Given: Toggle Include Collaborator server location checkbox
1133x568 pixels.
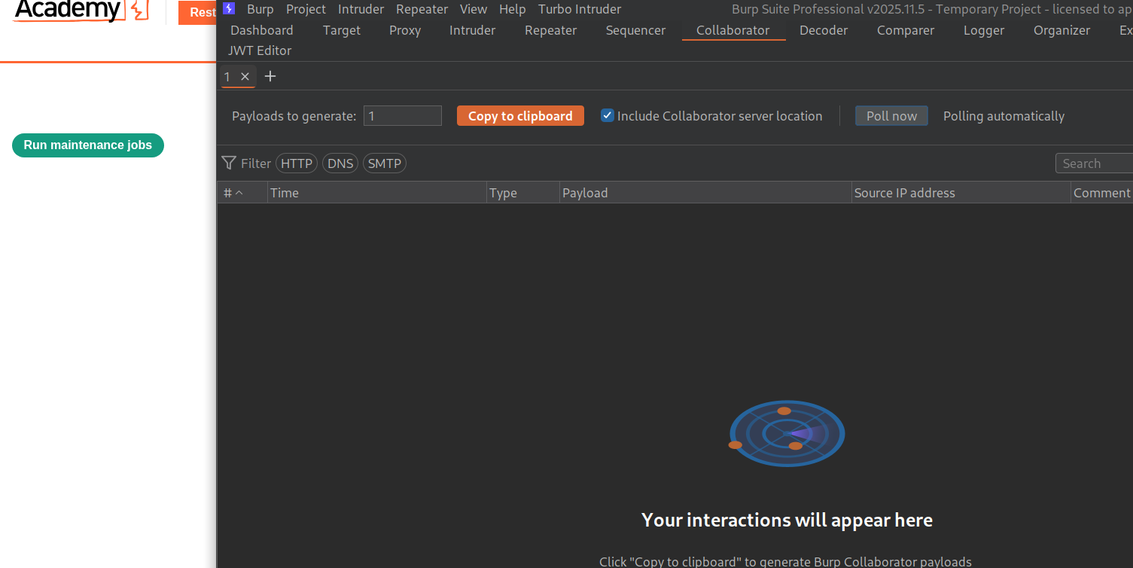Looking at the screenshot, I should (608, 116).
